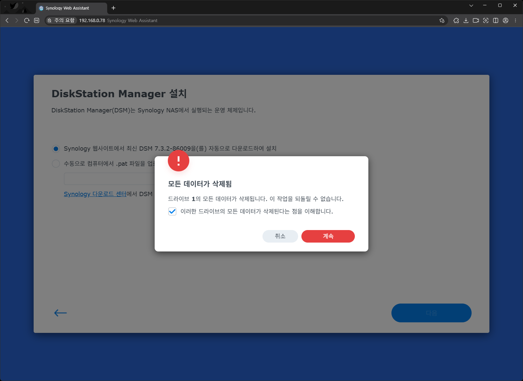
Task: Reload the page with the refresh icon
Action: coord(27,20)
